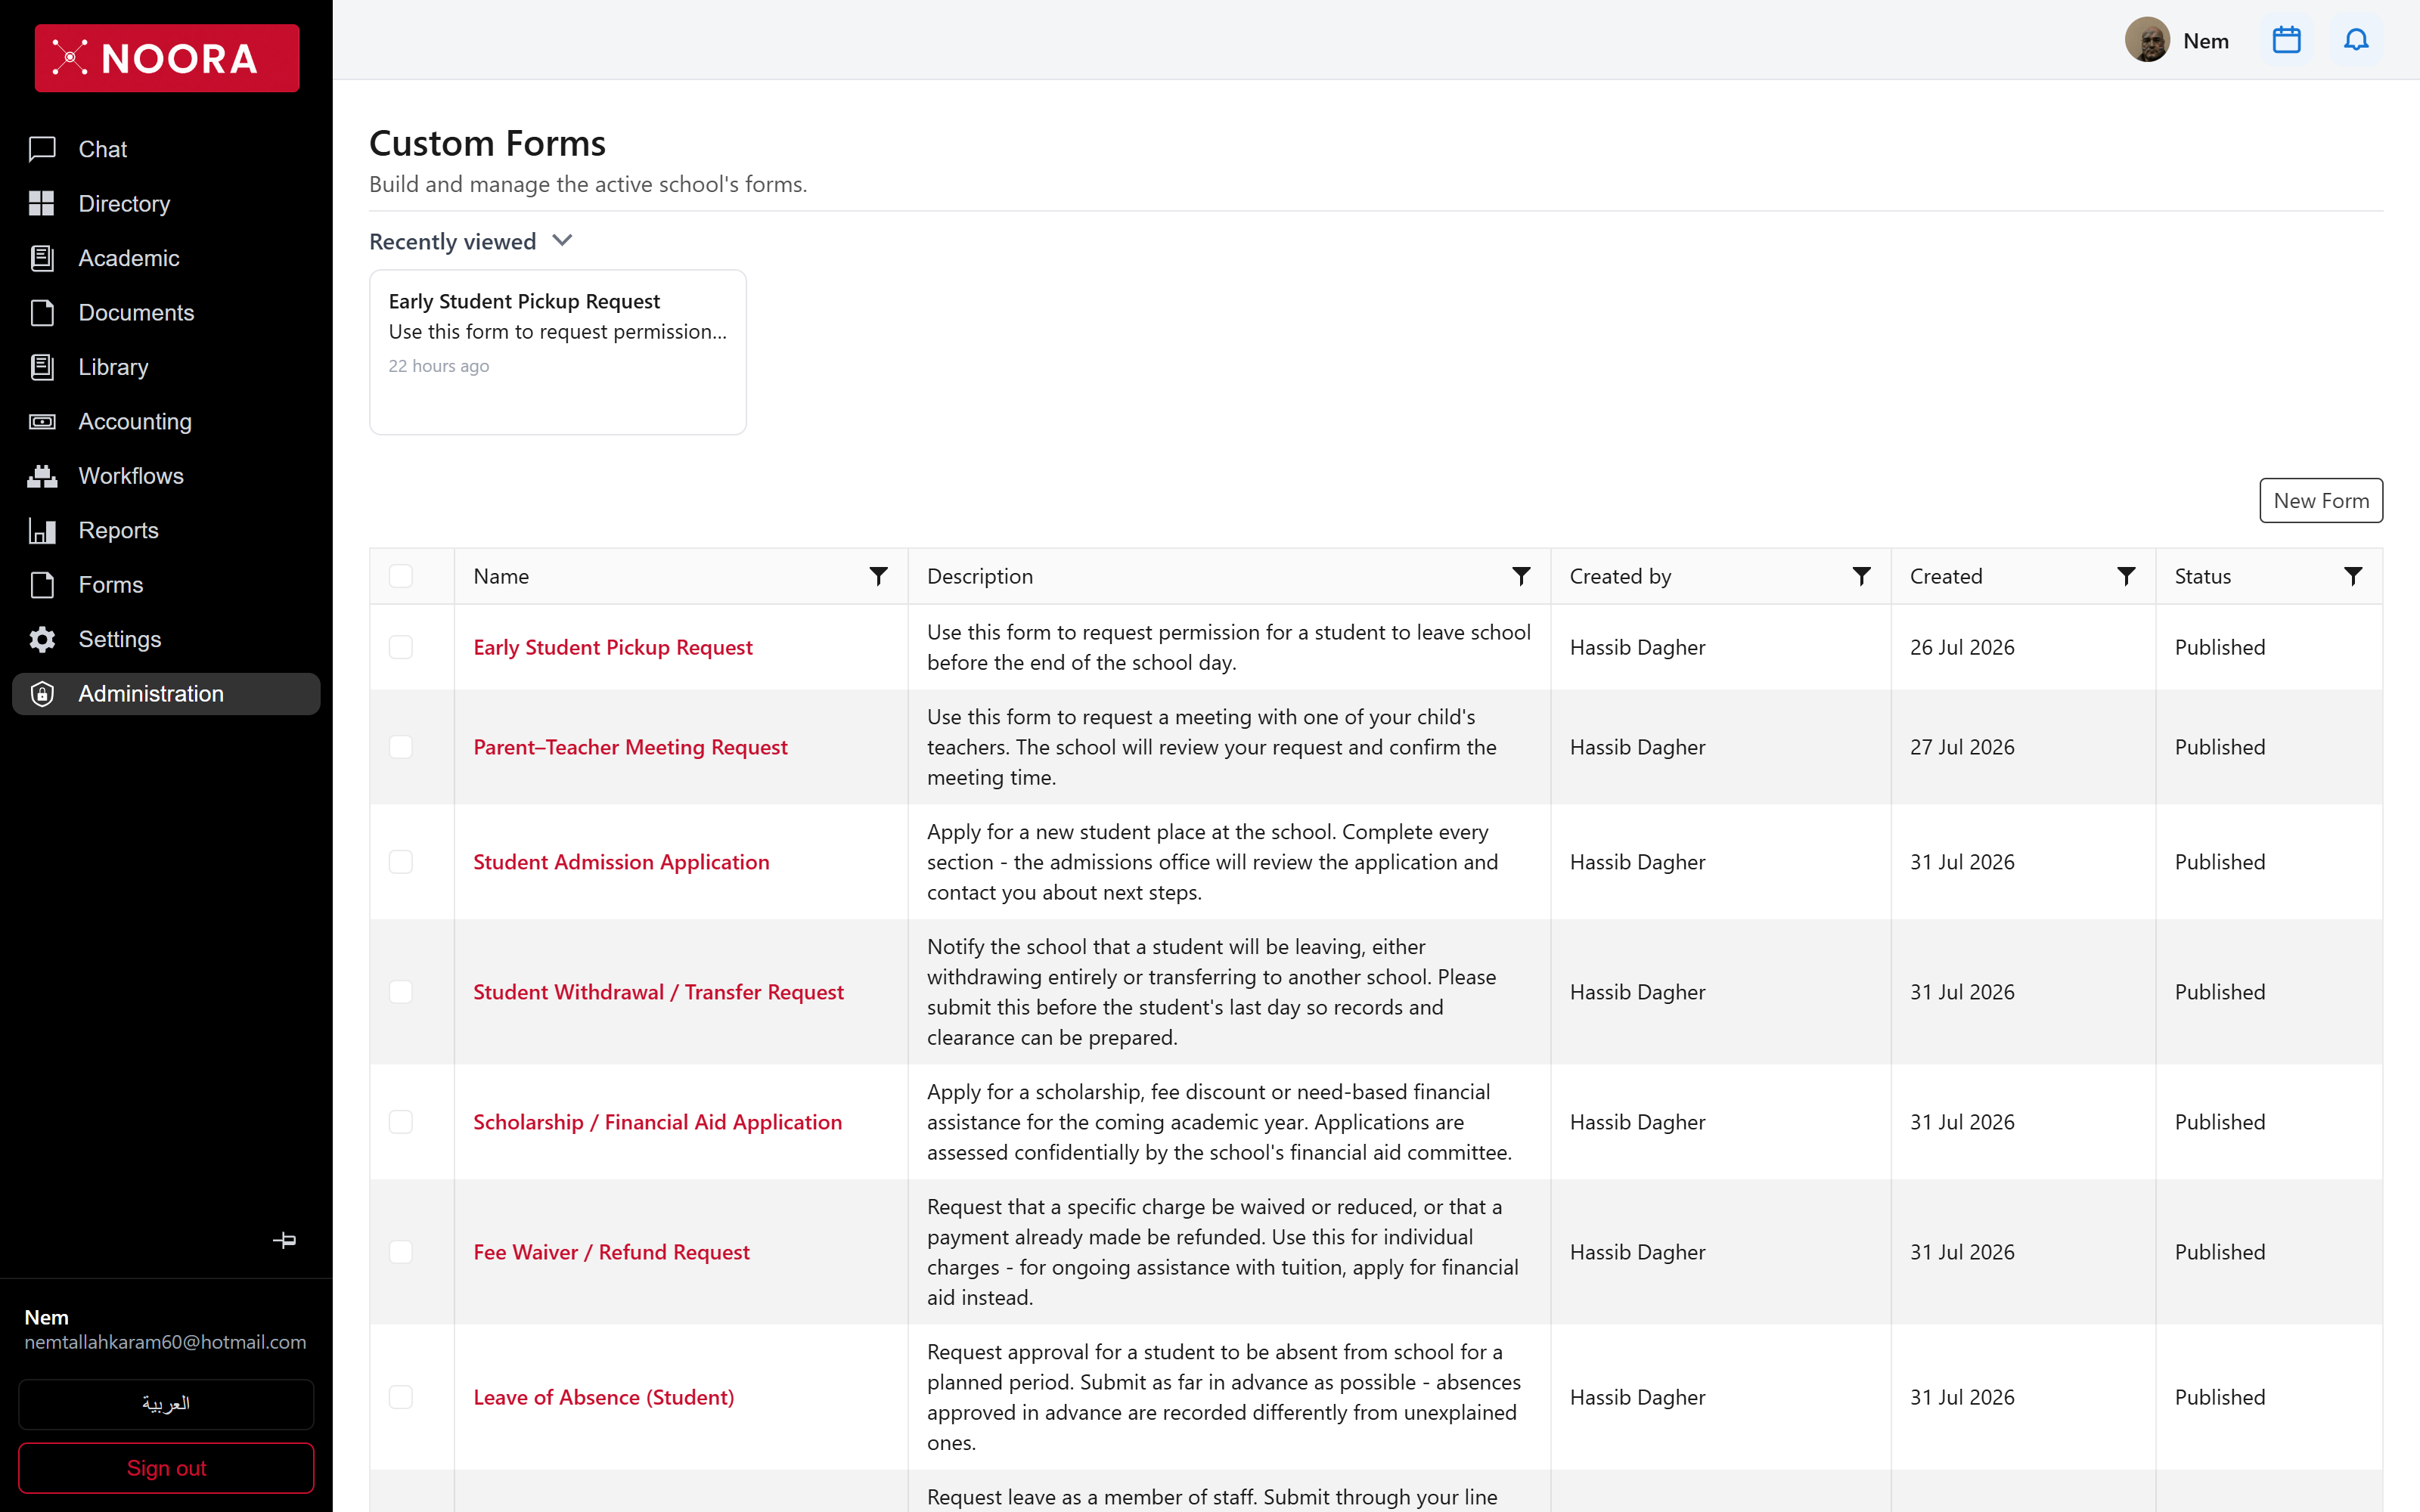Open the Reports section

click(166, 531)
